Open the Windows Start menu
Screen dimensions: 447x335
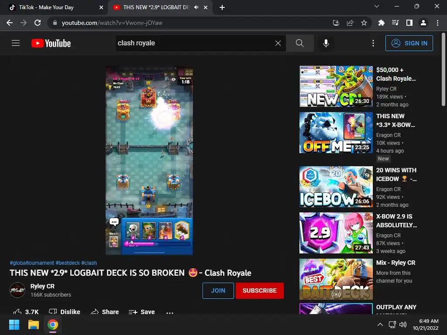tap(14, 325)
